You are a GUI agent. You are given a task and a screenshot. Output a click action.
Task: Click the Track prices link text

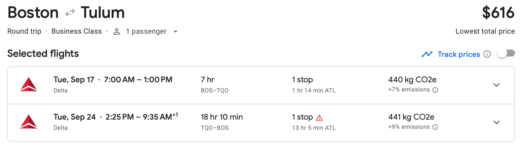tap(459, 54)
